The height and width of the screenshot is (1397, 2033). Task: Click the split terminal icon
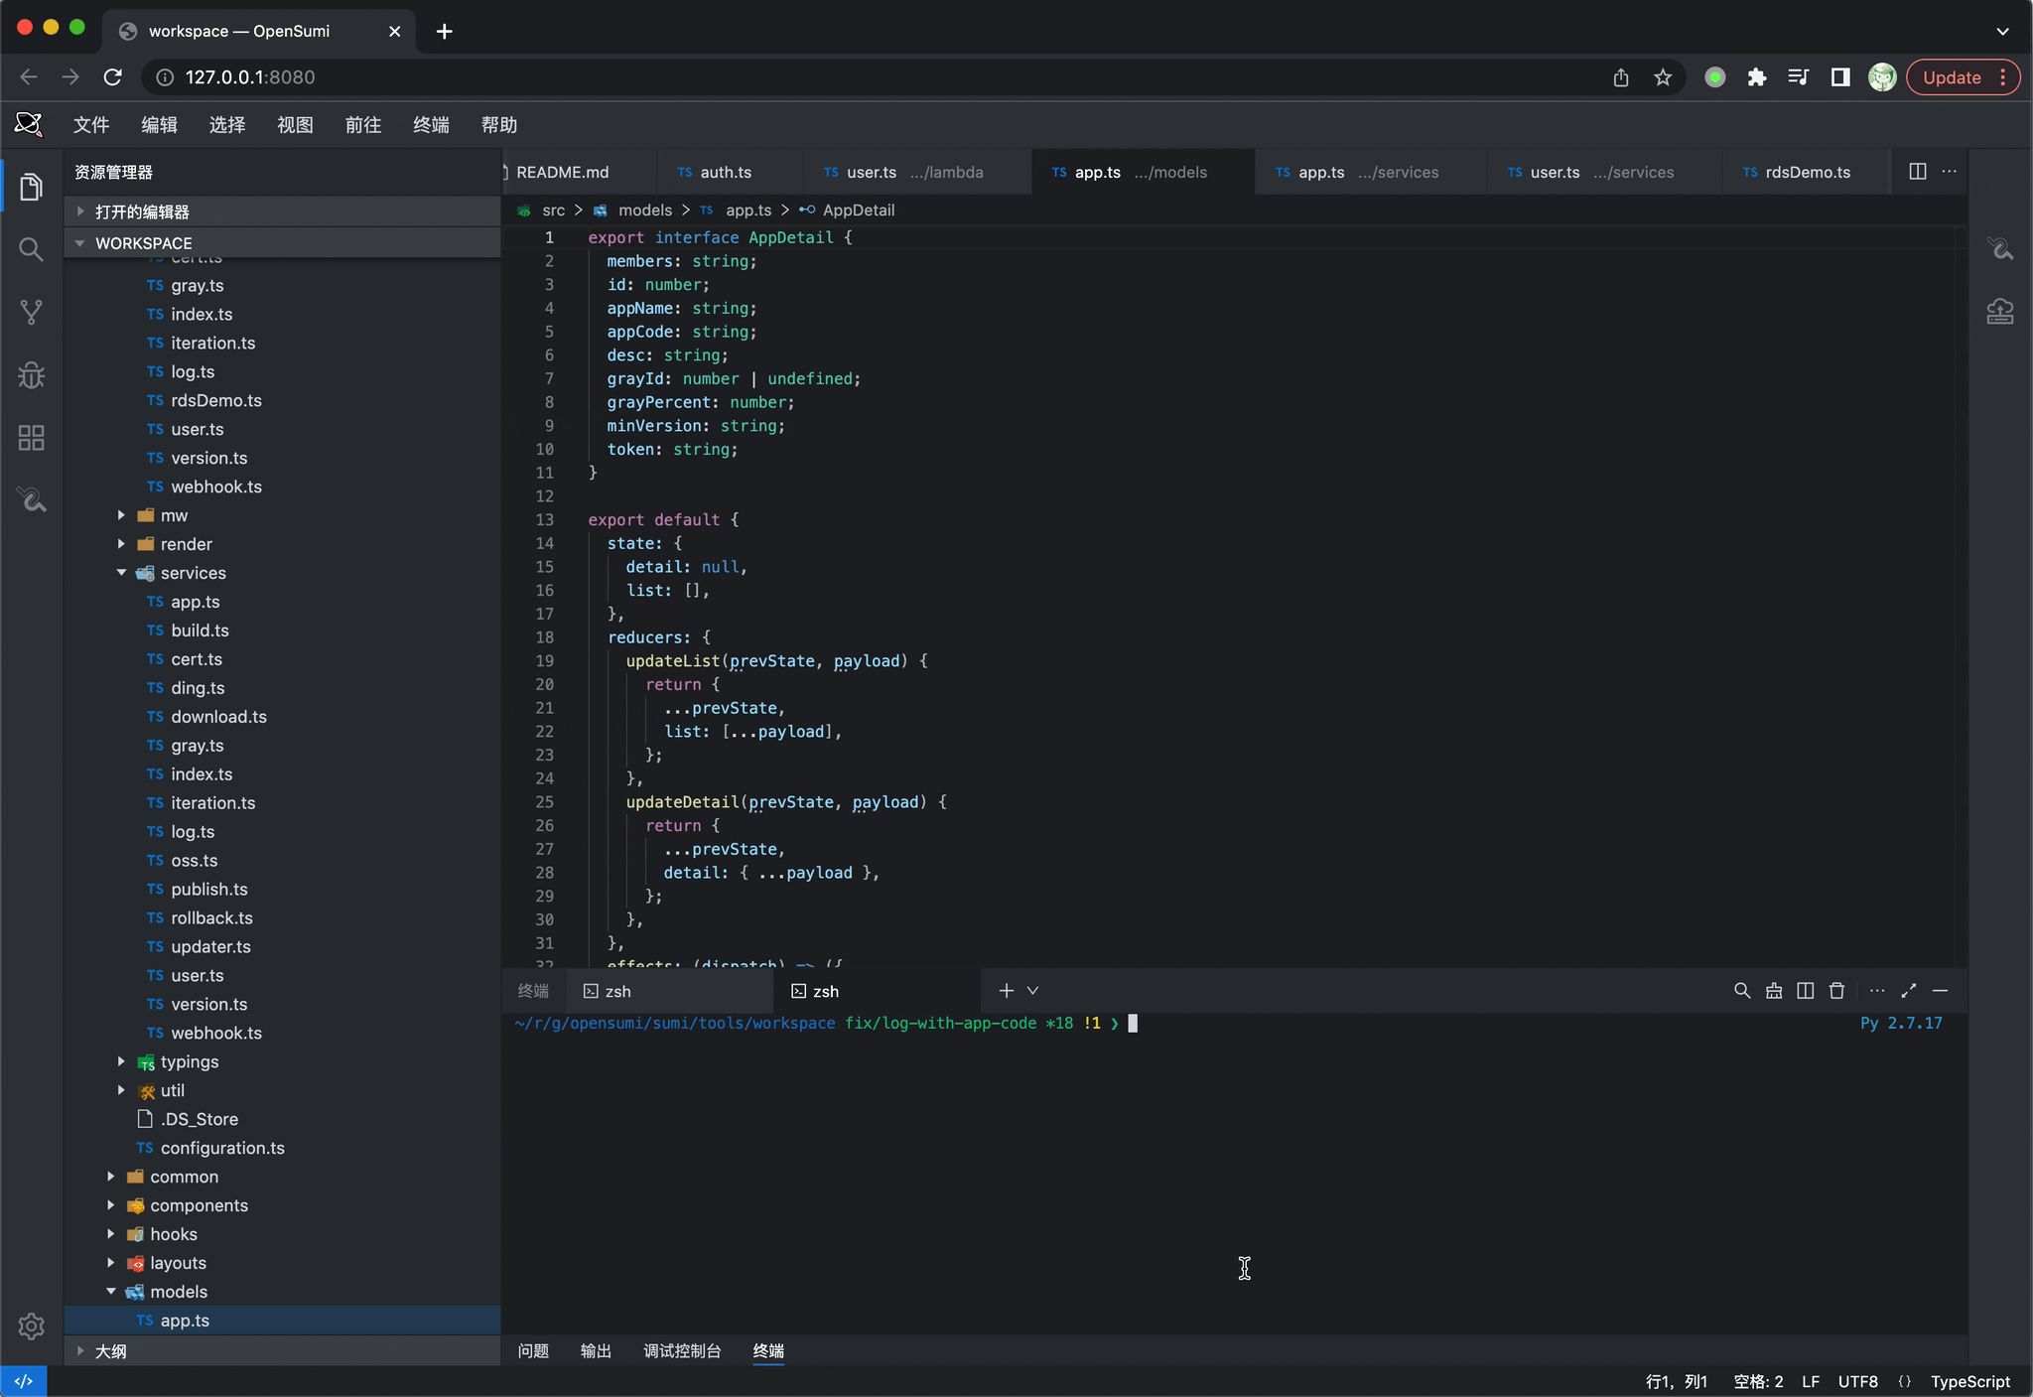(x=1805, y=991)
